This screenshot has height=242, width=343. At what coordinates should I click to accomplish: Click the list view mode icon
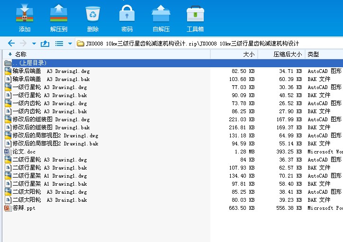pyautogui.click(x=59, y=44)
